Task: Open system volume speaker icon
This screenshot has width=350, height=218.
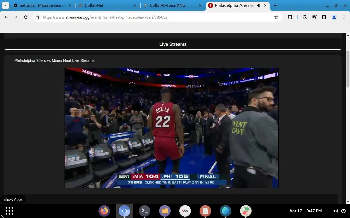Action: (x=336, y=211)
